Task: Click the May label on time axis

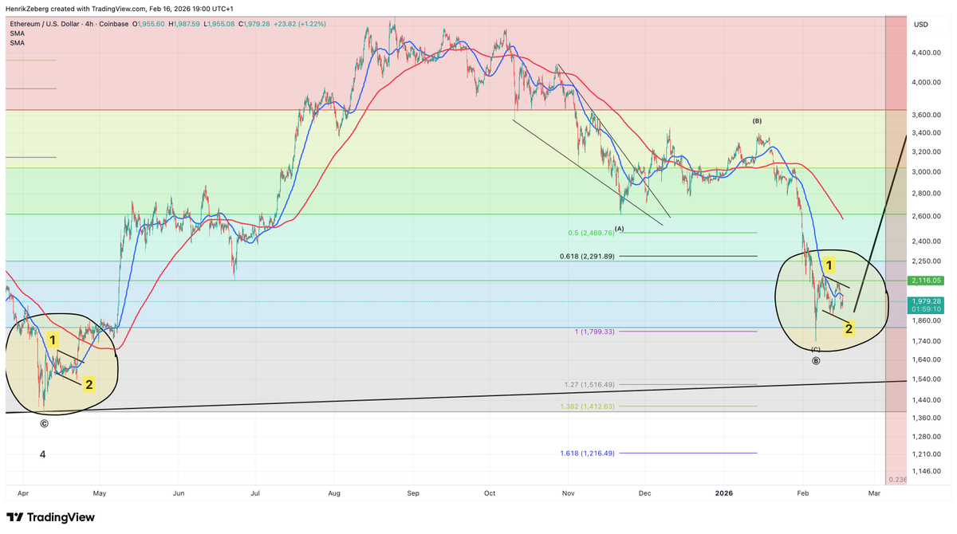Action: [100, 494]
